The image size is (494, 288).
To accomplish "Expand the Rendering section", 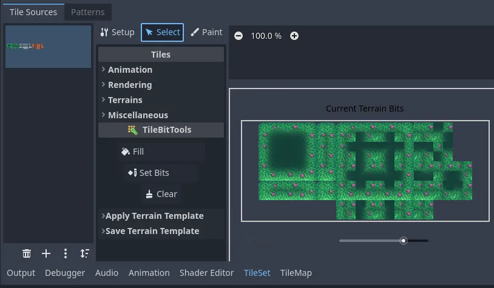I will [x=161, y=85].
